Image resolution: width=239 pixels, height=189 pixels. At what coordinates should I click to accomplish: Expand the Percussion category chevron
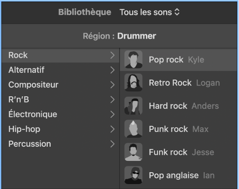tap(113, 144)
